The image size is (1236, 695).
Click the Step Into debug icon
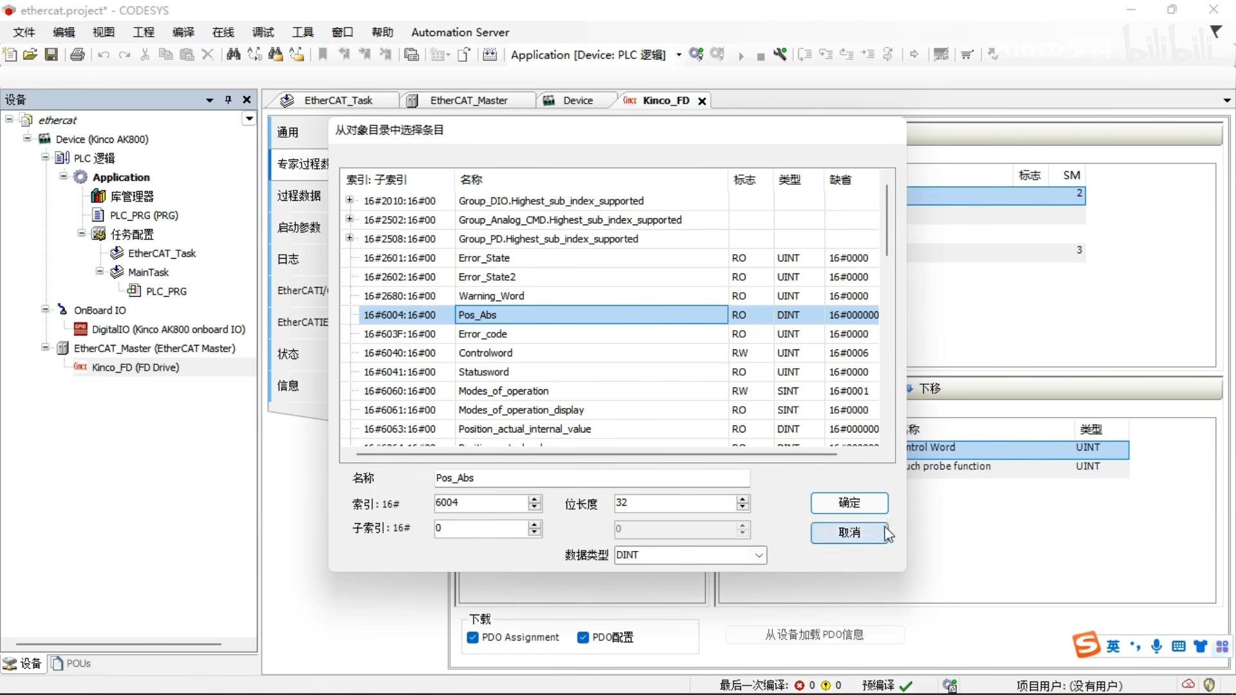pyautogui.click(x=826, y=55)
